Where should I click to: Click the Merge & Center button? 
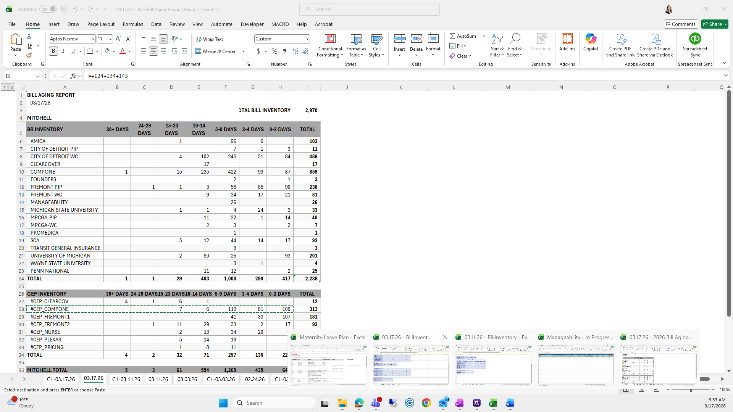[x=216, y=51]
